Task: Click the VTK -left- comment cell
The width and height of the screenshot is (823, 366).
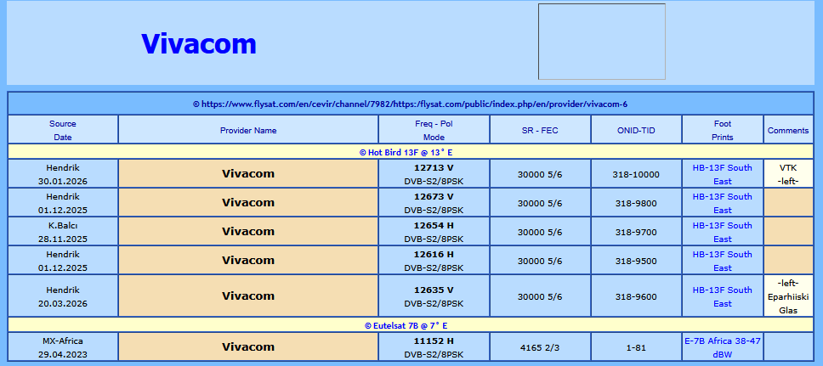Action: 788,173
